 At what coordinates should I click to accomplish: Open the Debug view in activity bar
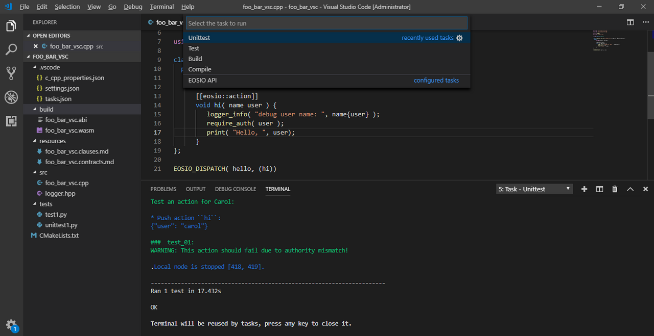11,97
